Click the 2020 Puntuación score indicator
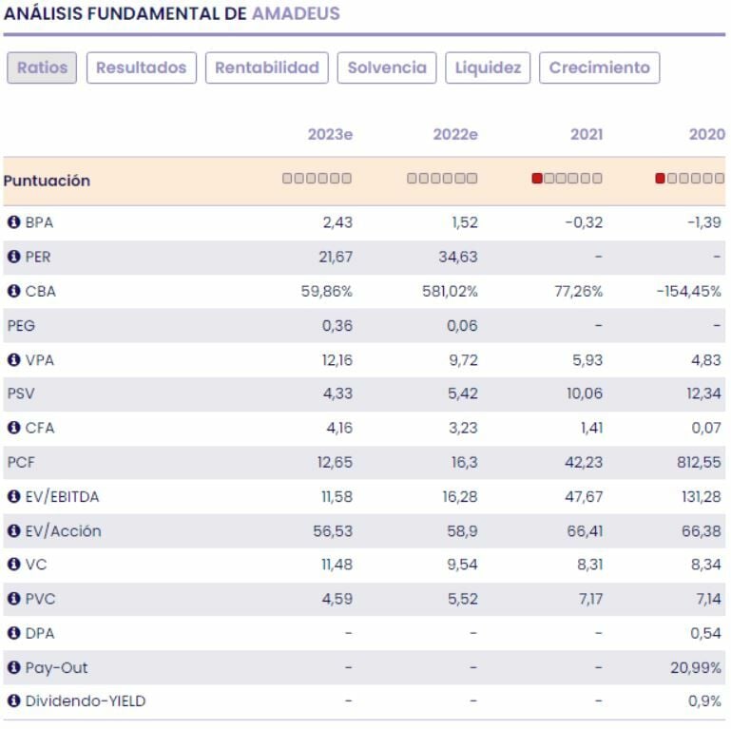The height and width of the screenshot is (729, 731). (x=690, y=179)
